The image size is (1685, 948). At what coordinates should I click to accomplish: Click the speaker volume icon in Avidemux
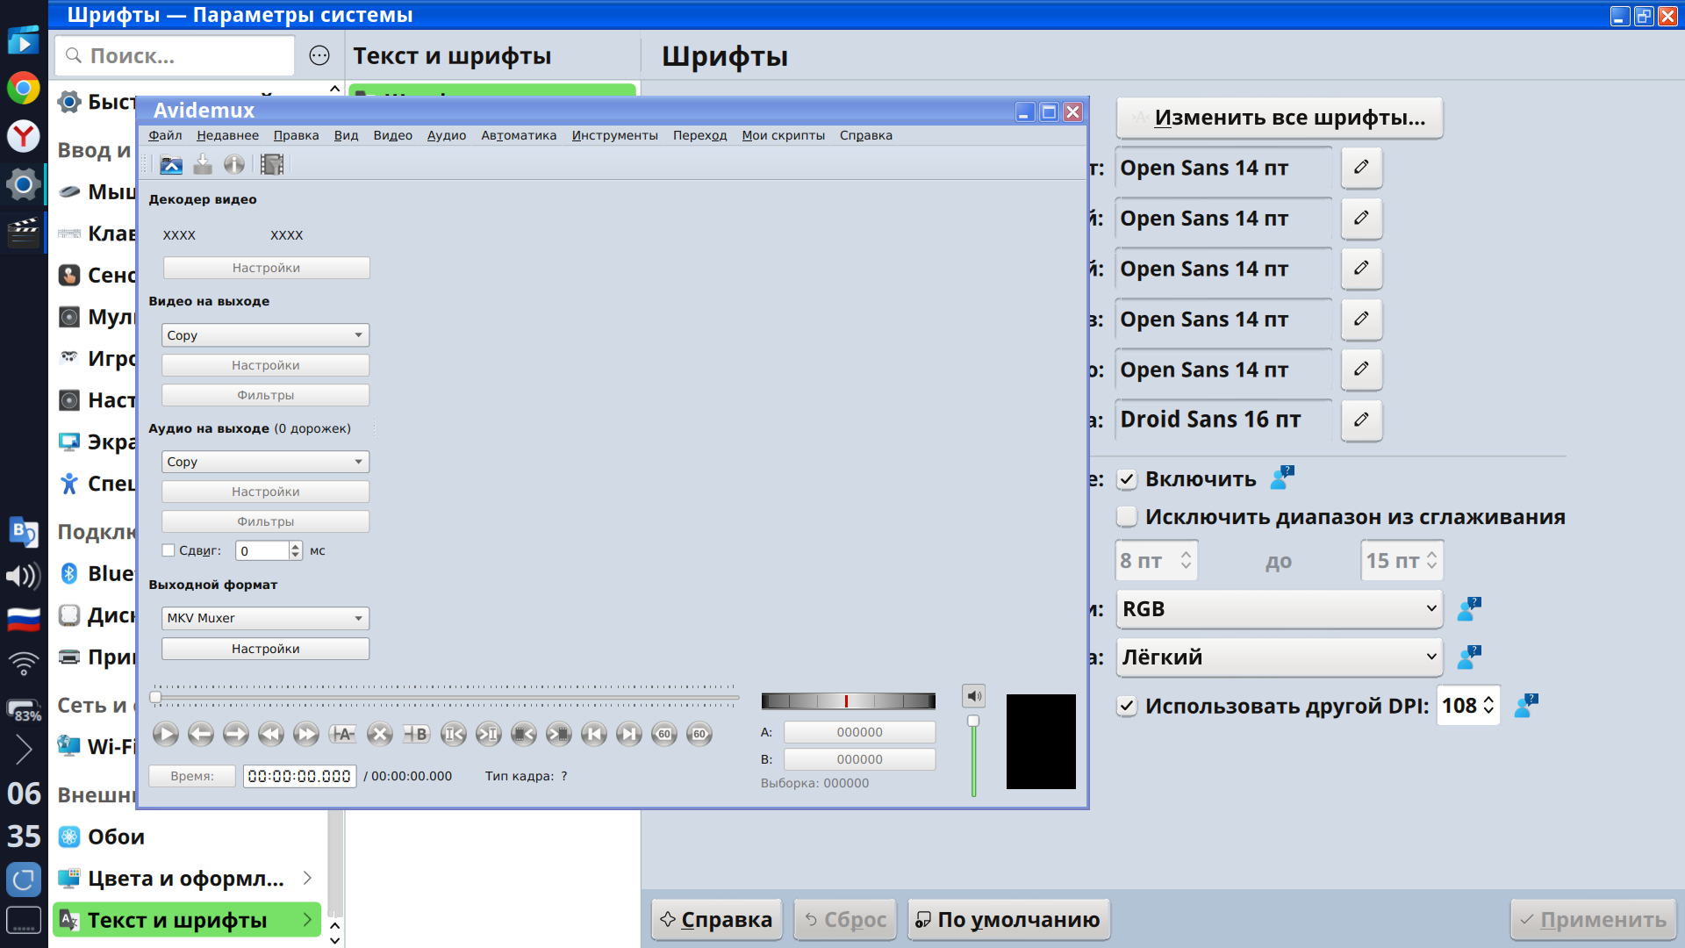(973, 696)
